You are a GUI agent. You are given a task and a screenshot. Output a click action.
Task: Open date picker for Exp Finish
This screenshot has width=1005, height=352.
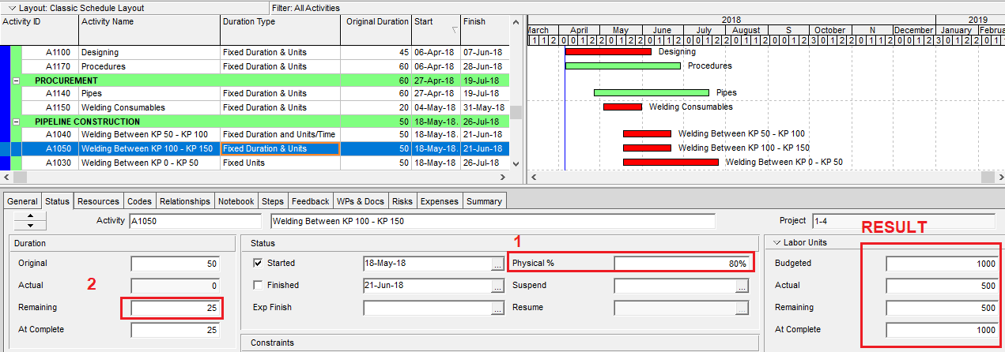(x=497, y=309)
